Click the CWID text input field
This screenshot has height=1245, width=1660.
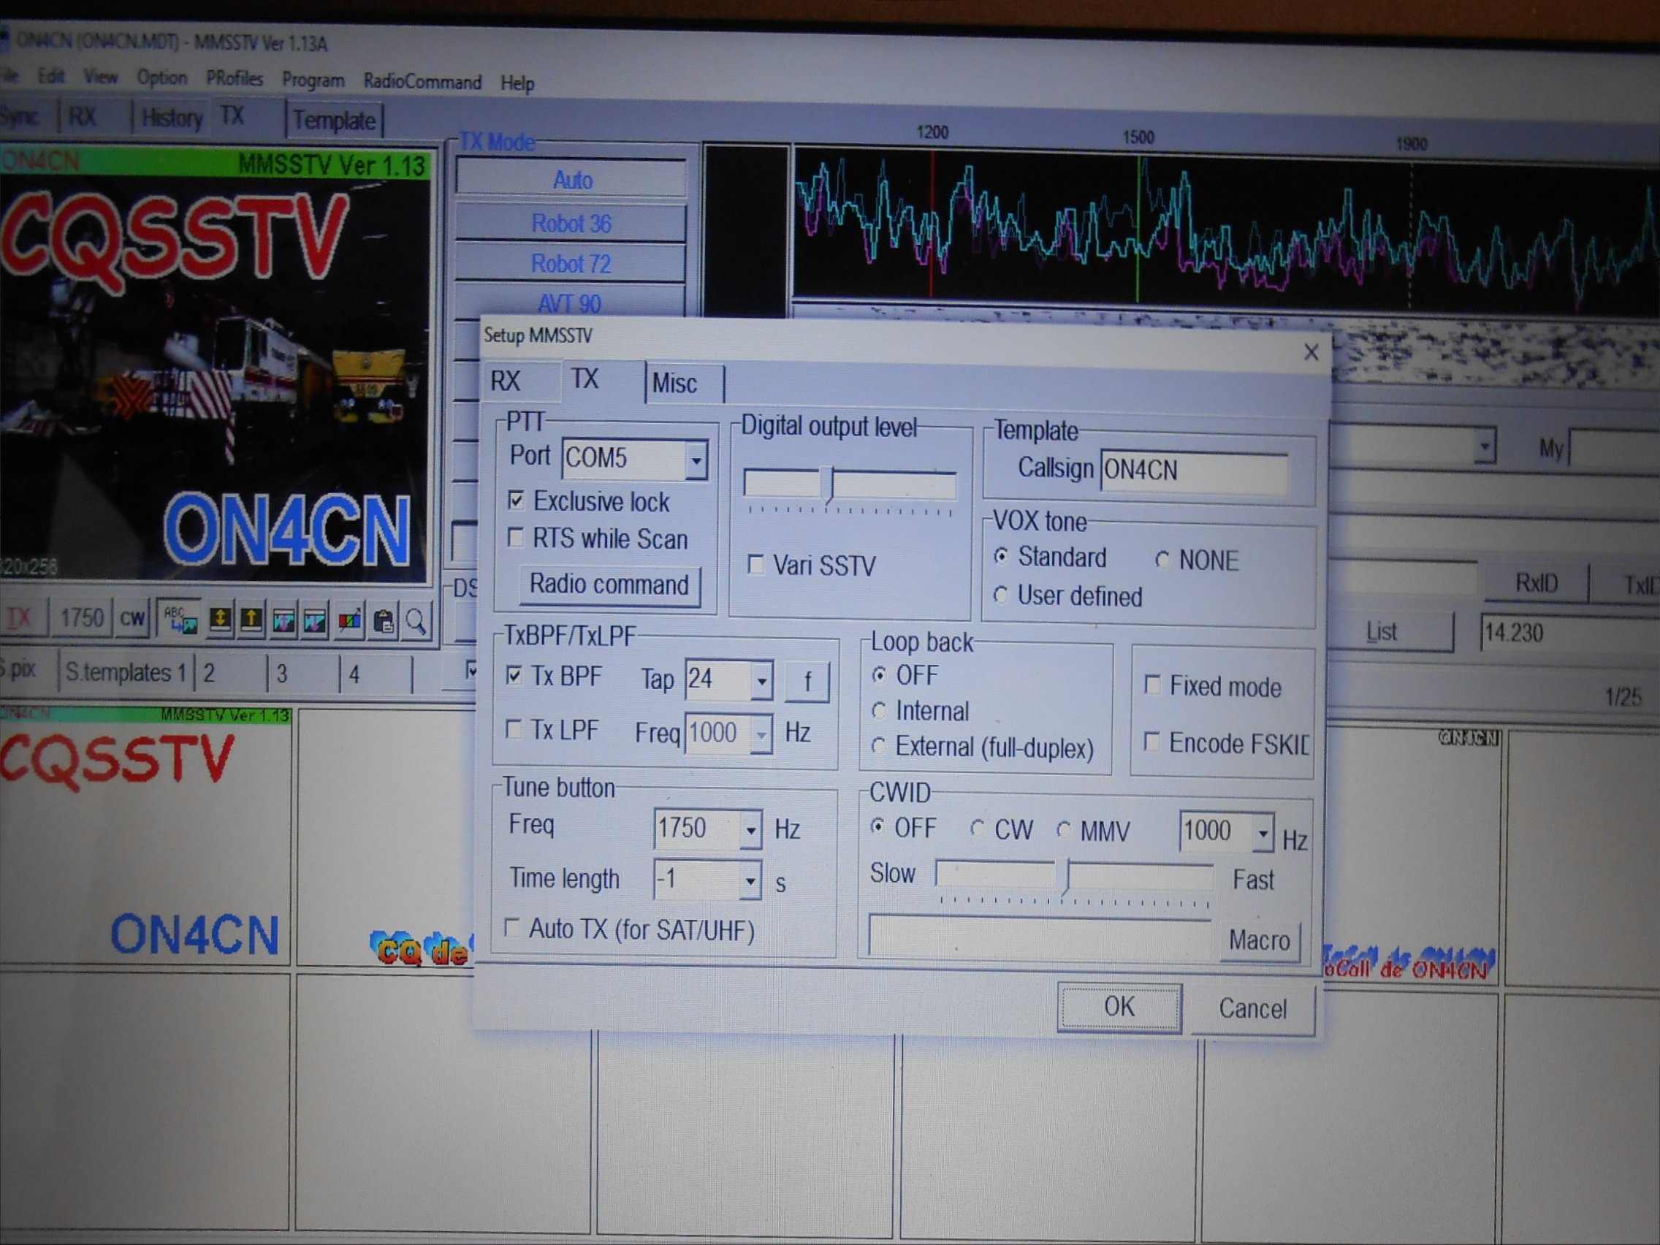(x=1040, y=937)
